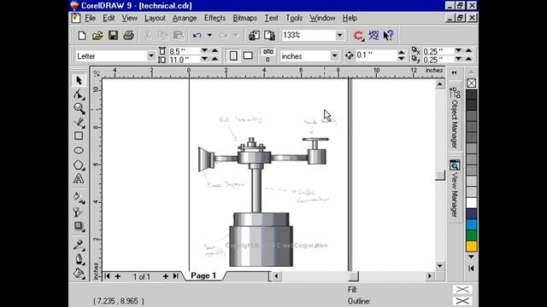Increase nudge offset 0.1 value
The width and height of the screenshot is (547, 307).
pyautogui.click(x=402, y=52)
